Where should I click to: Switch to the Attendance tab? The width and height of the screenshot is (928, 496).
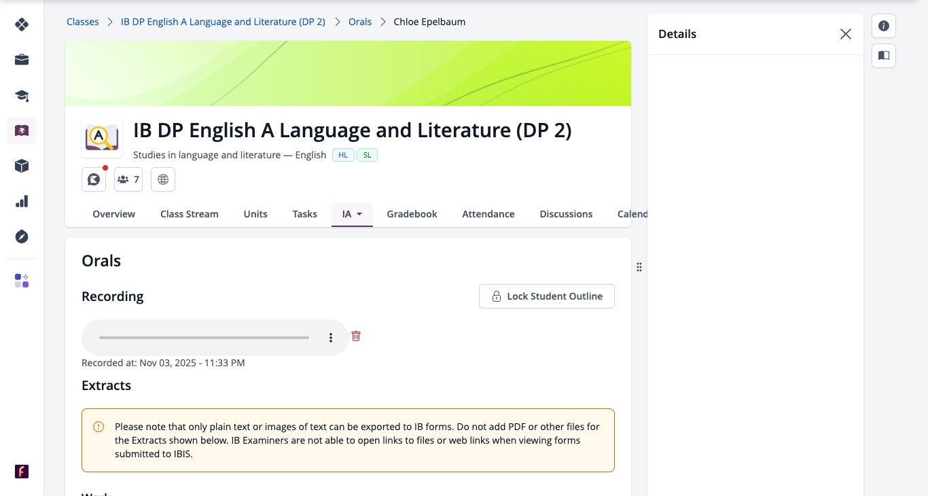(488, 214)
